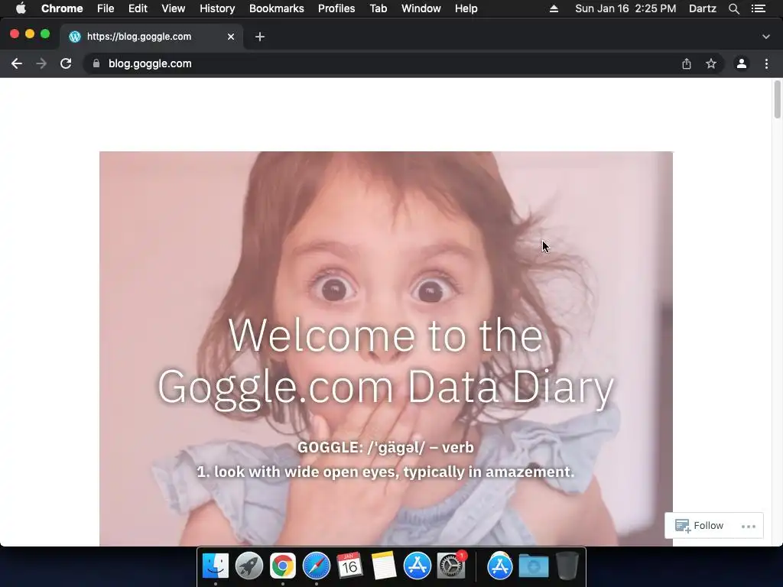Open Google Chrome in the Dock
Screen dimensions: 783x587
[x=283, y=566]
